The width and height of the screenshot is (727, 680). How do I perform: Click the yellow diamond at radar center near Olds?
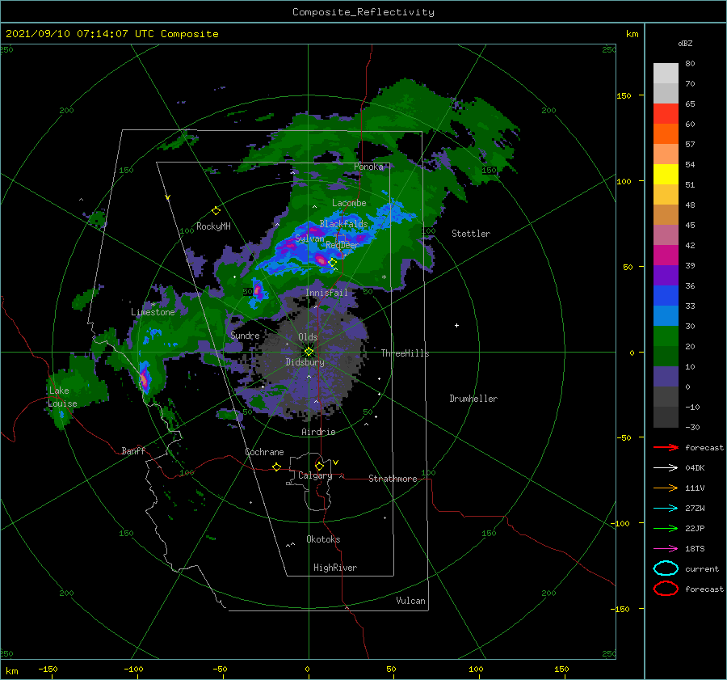[309, 352]
